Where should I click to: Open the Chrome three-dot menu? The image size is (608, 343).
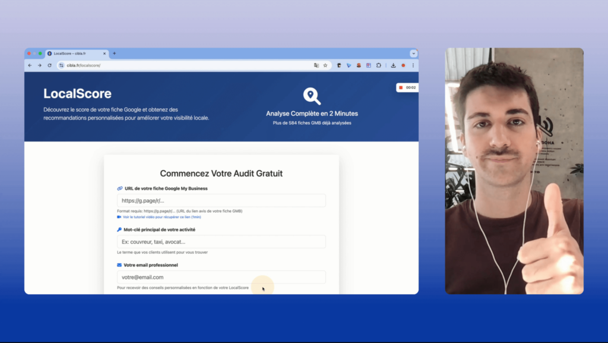[x=413, y=65]
